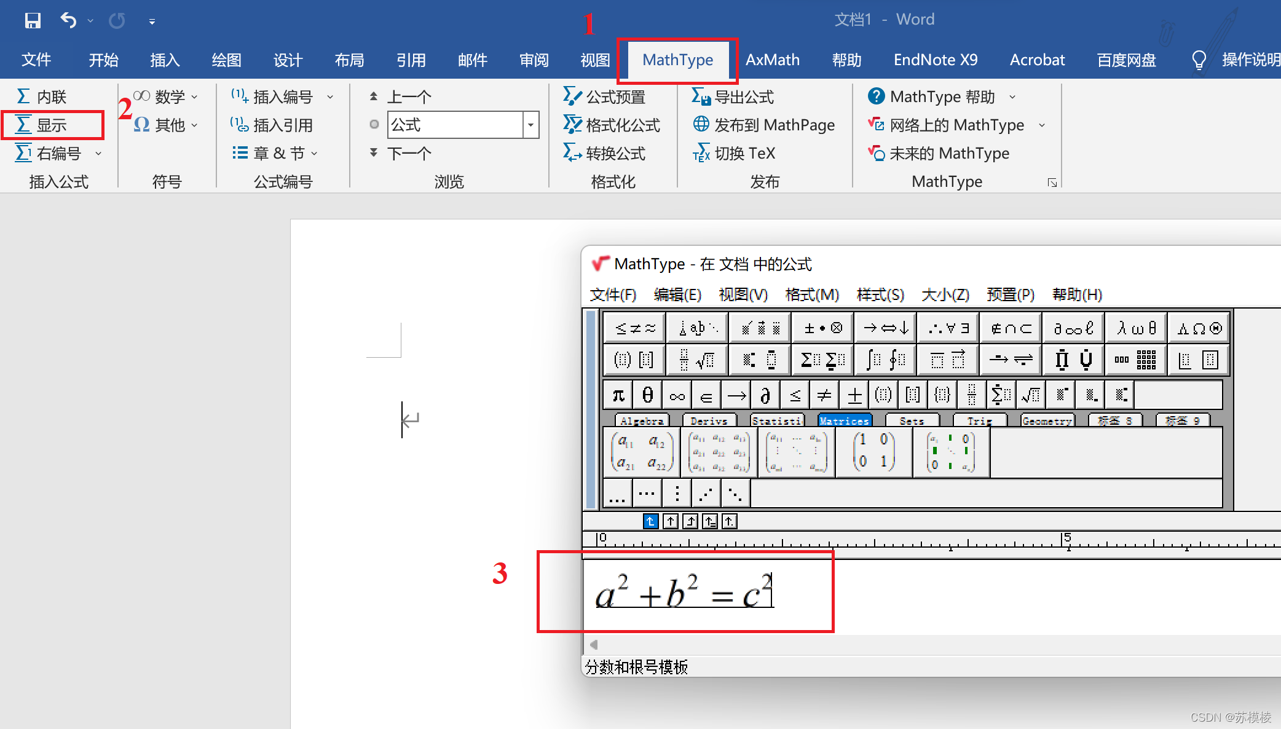Open the MathType ribbon tab
Image resolution: width=1281 pixels, height=729 pixels.
(677, 60)
